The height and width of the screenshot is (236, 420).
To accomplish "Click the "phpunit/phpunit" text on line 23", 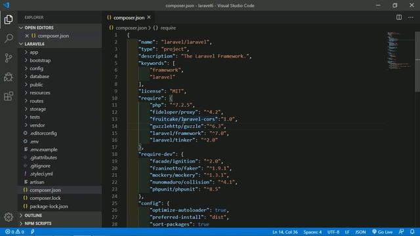I will pos(173,189).
